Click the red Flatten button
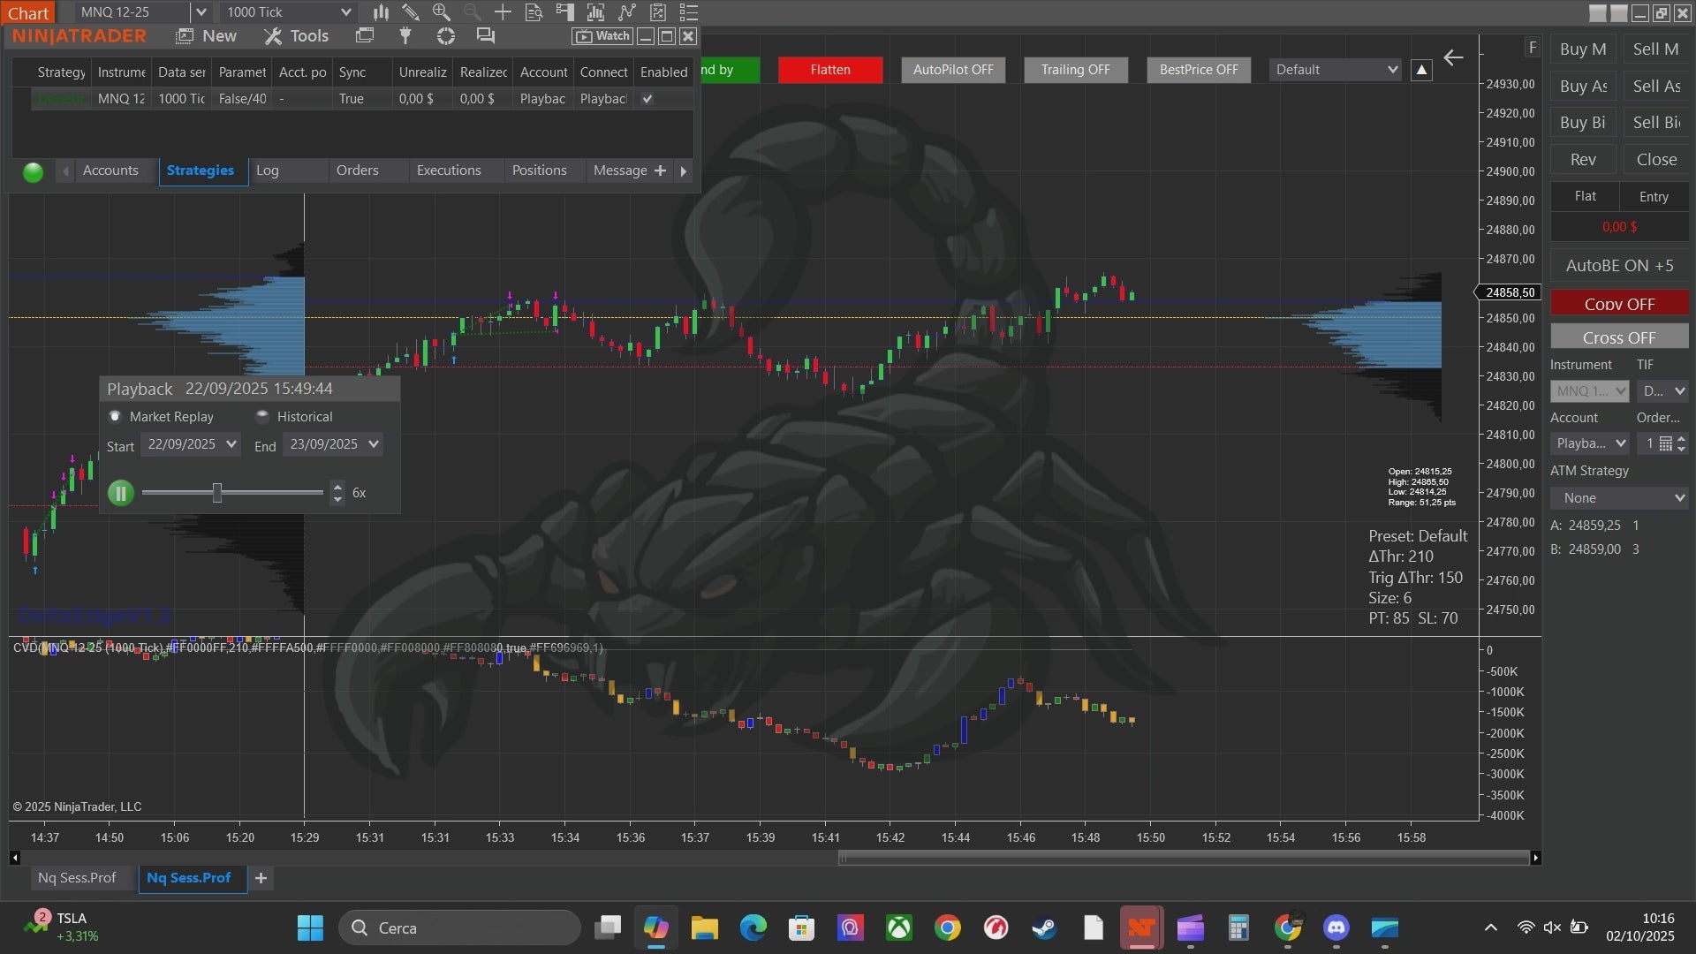The height and width of the screenshot is (954, 1696). point(829,70)
